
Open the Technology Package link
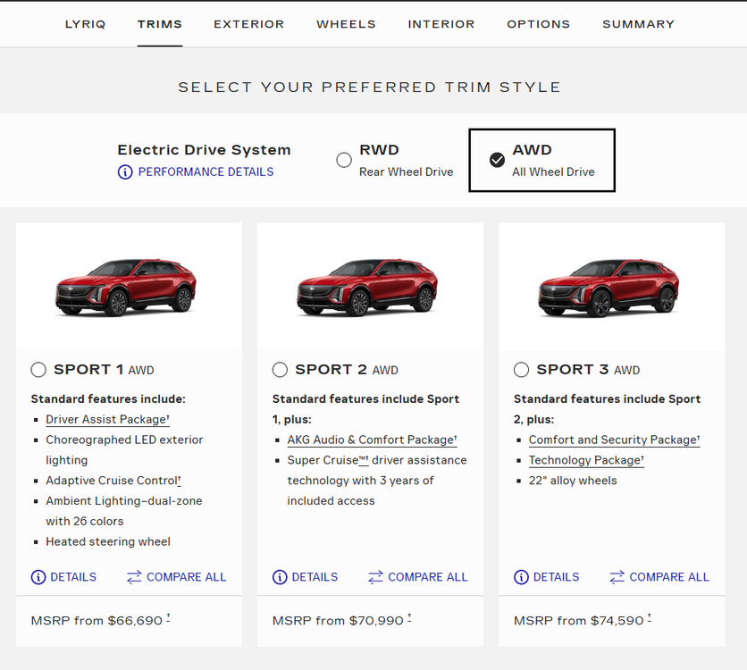(585, 461)
